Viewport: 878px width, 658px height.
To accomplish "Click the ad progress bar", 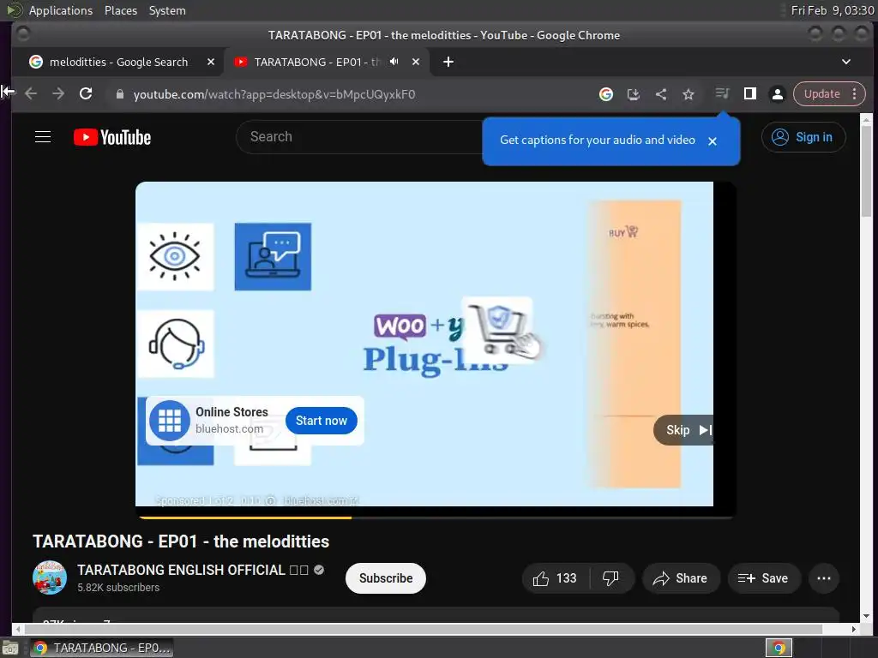I will (436, 517).
